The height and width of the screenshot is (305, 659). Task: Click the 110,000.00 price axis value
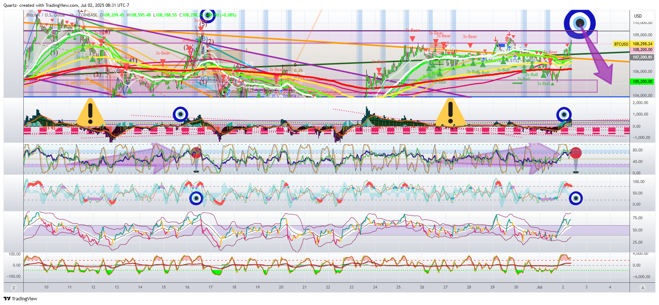[x=642, y=23]
